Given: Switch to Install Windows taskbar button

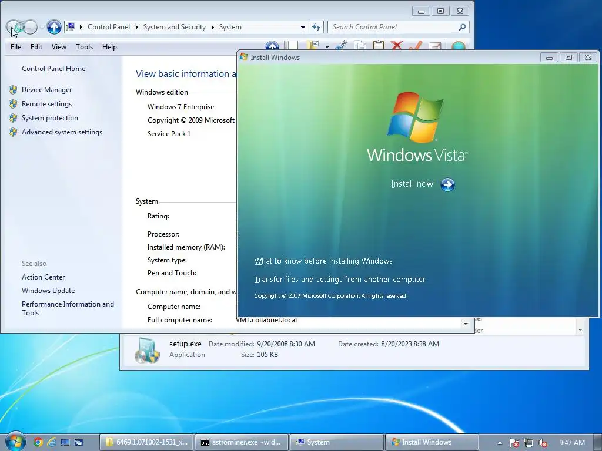Looking at the screenshot, I should tap(432, 442).
